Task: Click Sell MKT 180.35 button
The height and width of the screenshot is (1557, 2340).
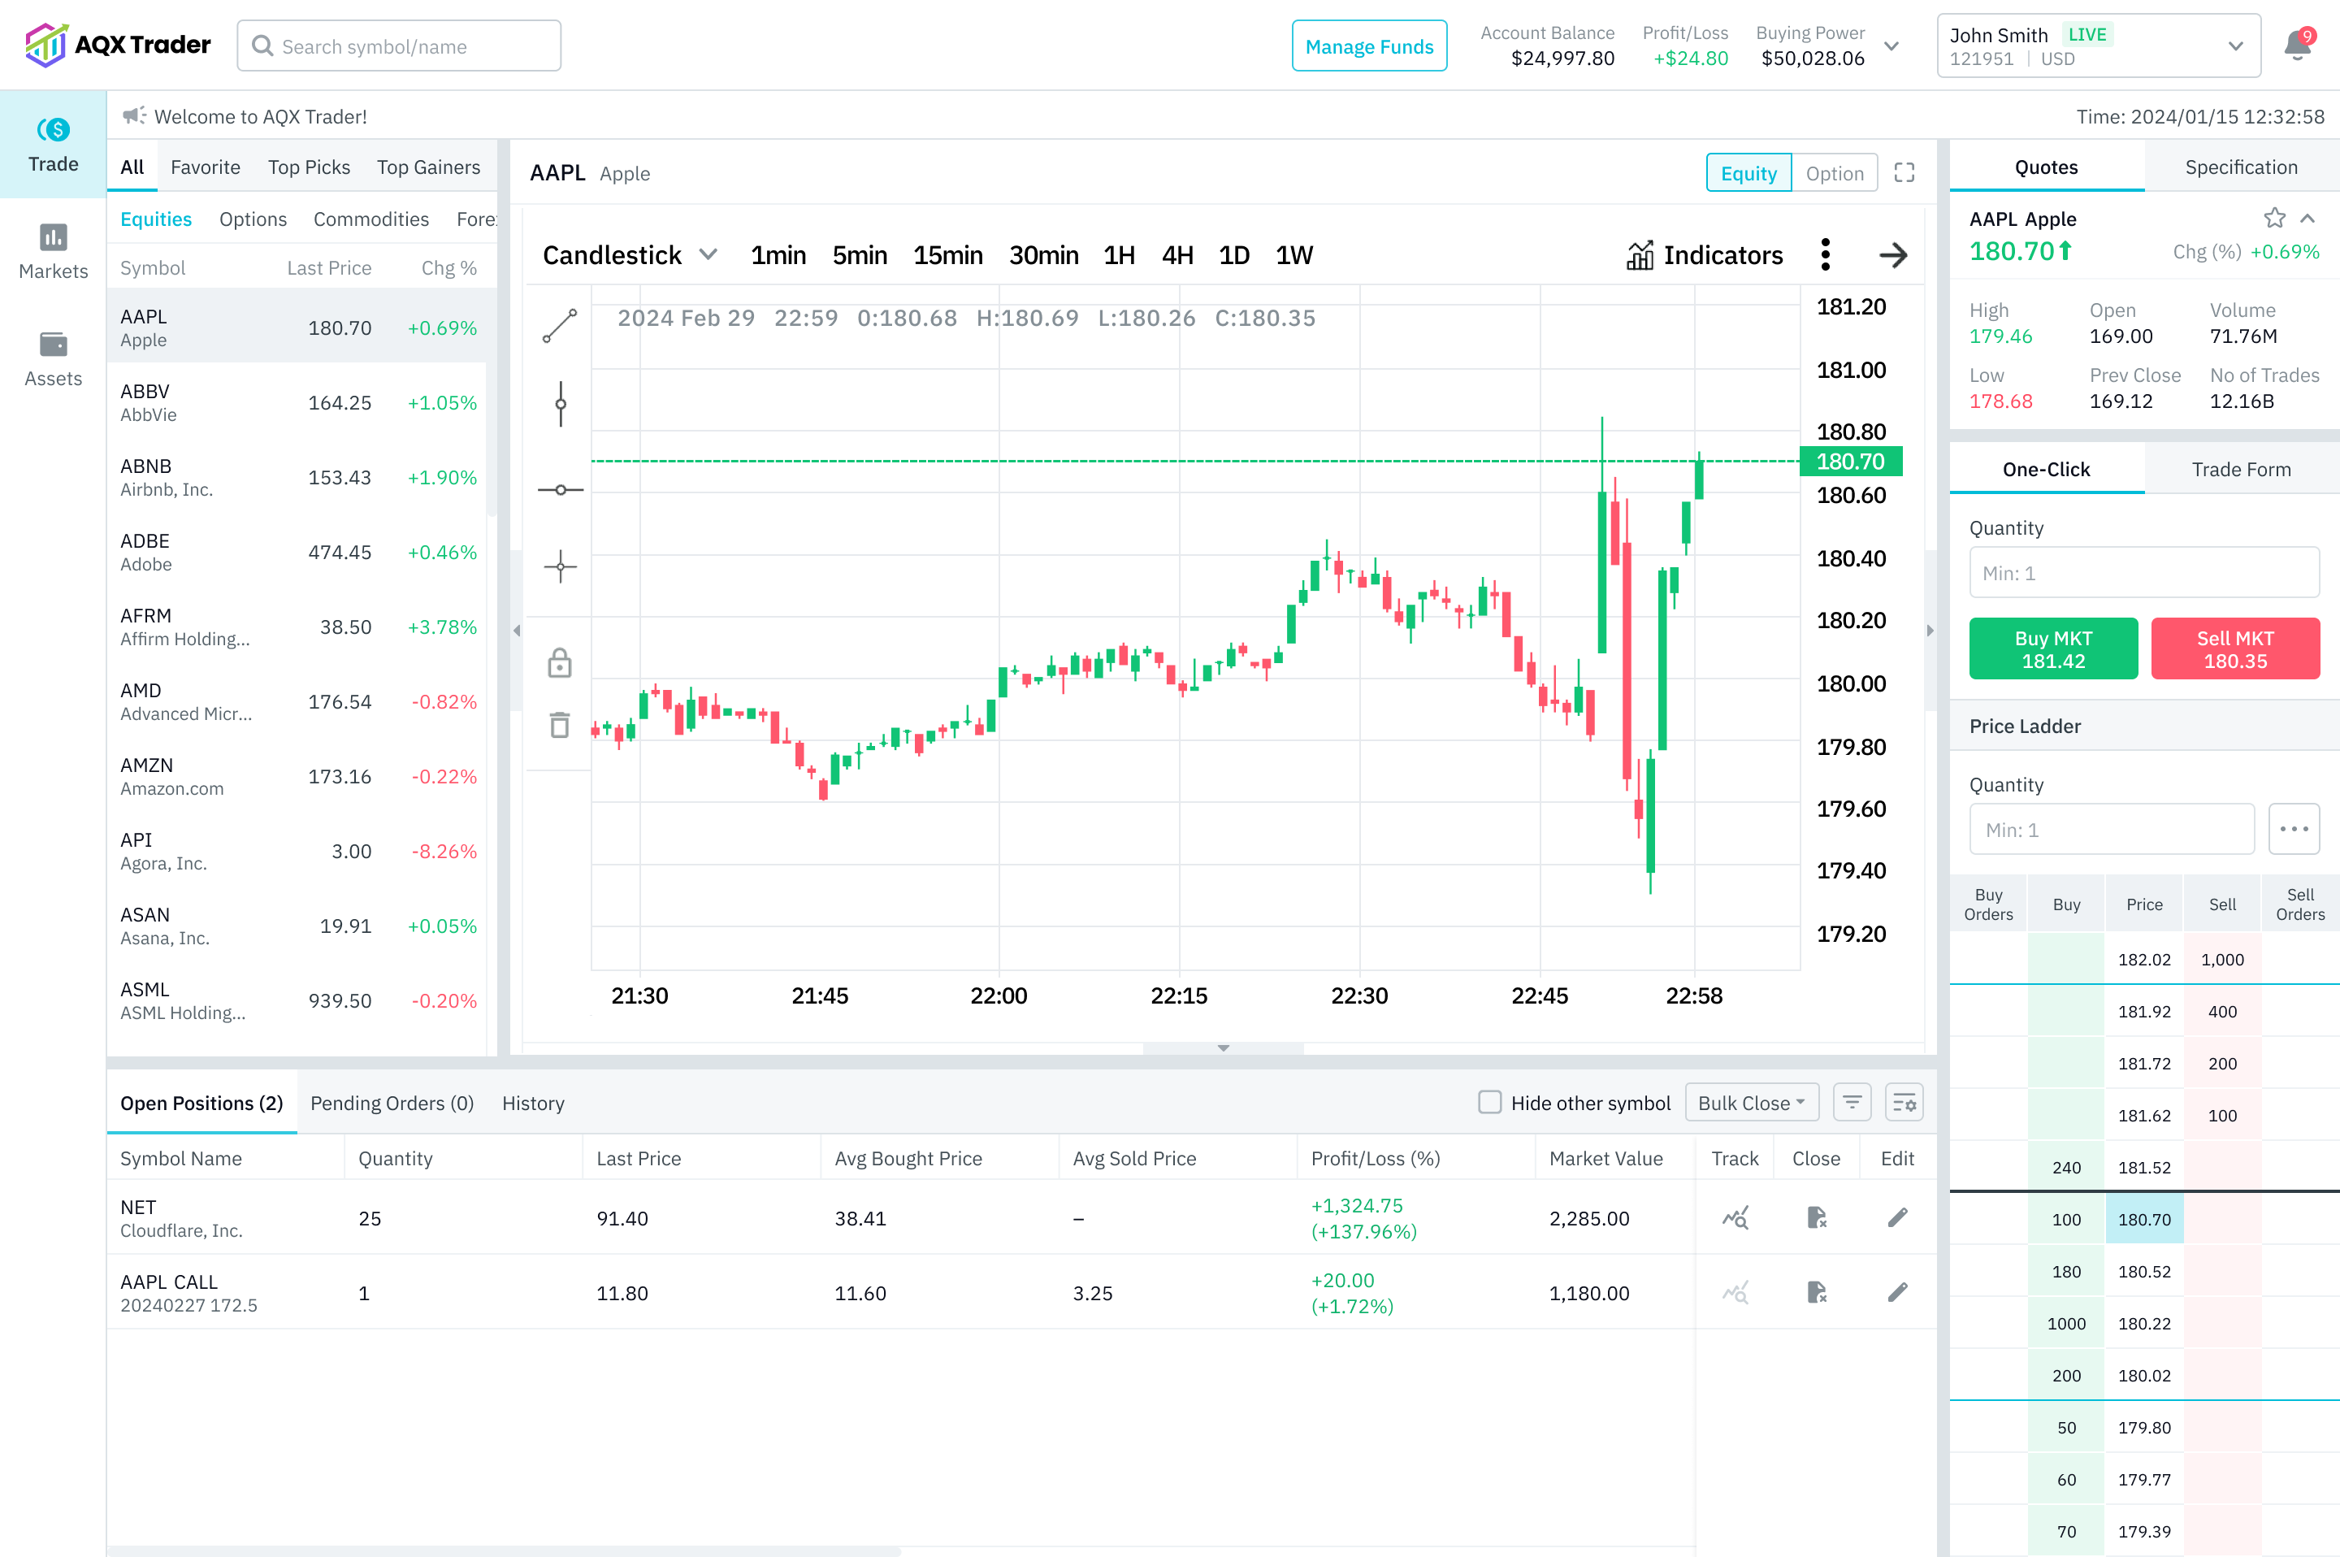Action: point(2234,648)
